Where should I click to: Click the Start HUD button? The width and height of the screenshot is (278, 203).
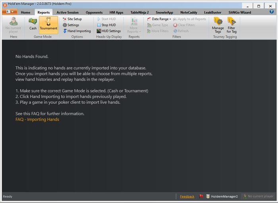click(106, 19)
